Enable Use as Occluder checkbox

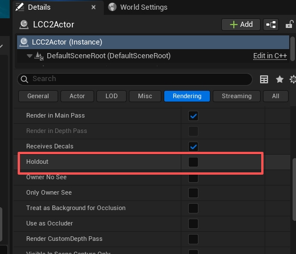point(193,224)
